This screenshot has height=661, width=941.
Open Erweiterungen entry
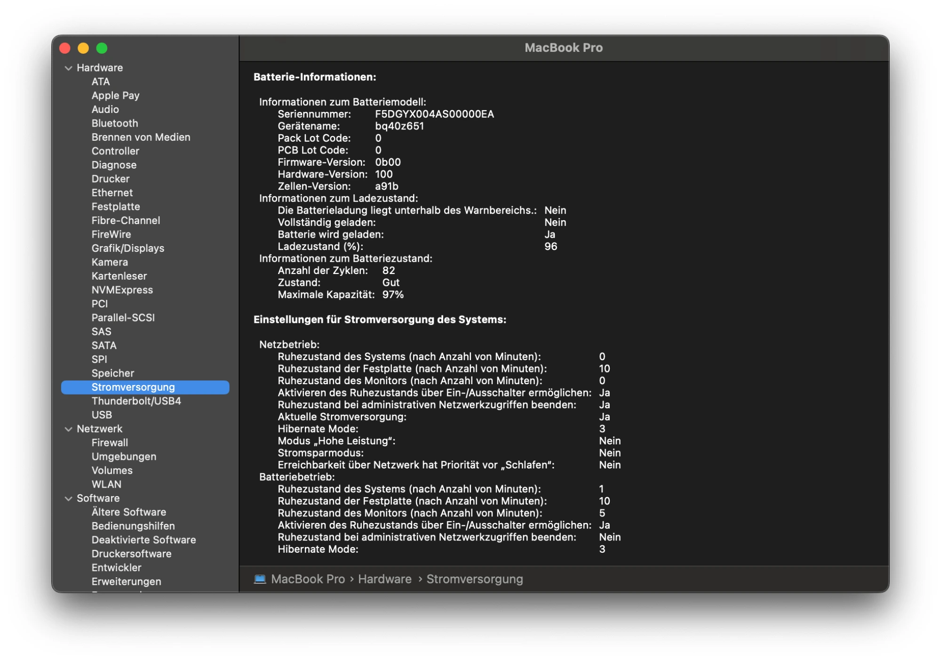click(126, 581)
